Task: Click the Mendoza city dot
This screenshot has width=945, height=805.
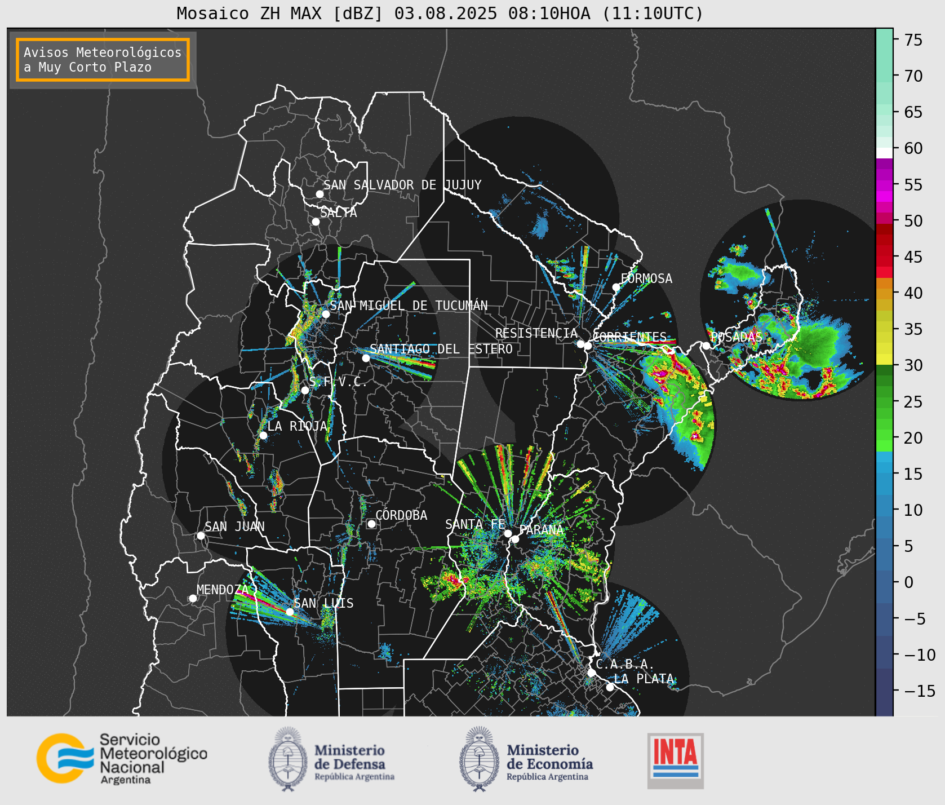Action: (193, 598)
